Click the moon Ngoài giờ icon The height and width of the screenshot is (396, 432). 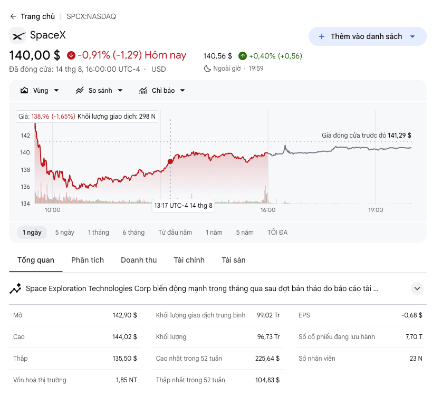[x=207, y=69]
